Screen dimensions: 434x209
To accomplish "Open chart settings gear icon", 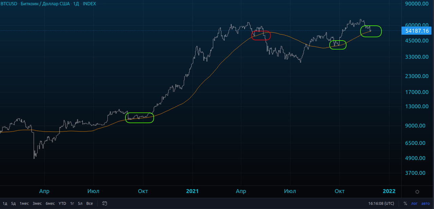I will point(417,191).
